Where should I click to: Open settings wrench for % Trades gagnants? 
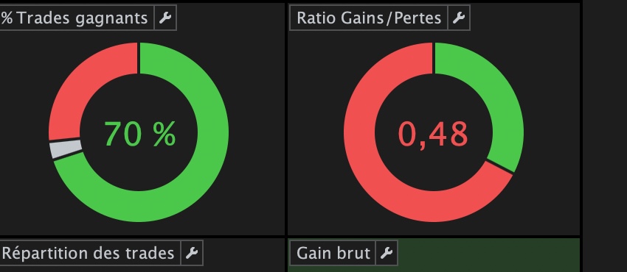pos(165,18)
